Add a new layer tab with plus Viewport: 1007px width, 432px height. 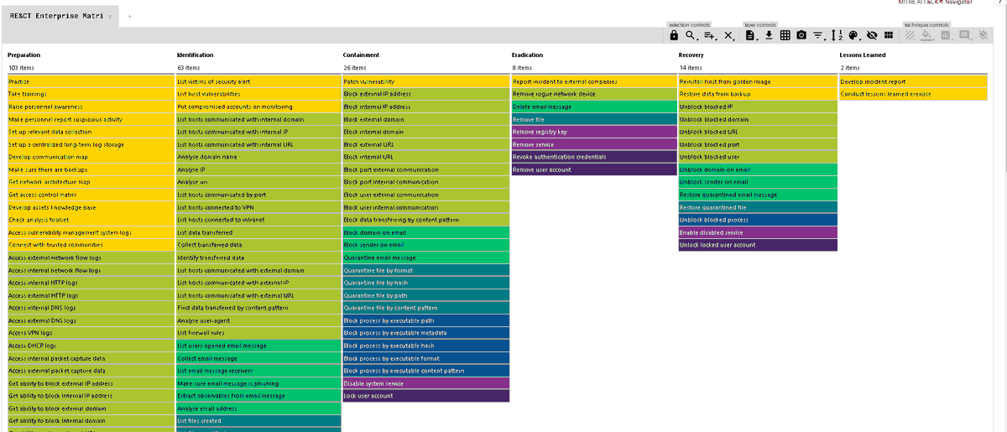[129, 17]
